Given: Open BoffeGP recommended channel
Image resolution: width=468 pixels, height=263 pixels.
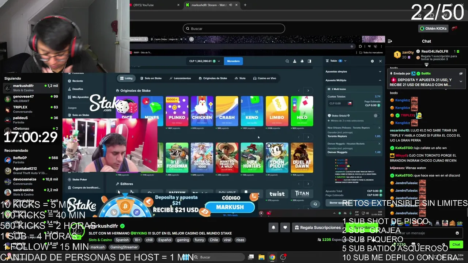Looking at the screenshot, I should [x=31, y=160].
